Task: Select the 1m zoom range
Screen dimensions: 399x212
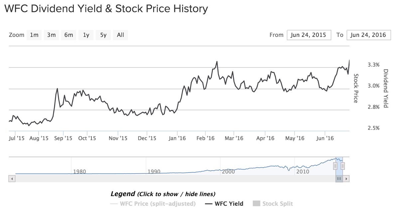Action: click(x=34, y=35)
